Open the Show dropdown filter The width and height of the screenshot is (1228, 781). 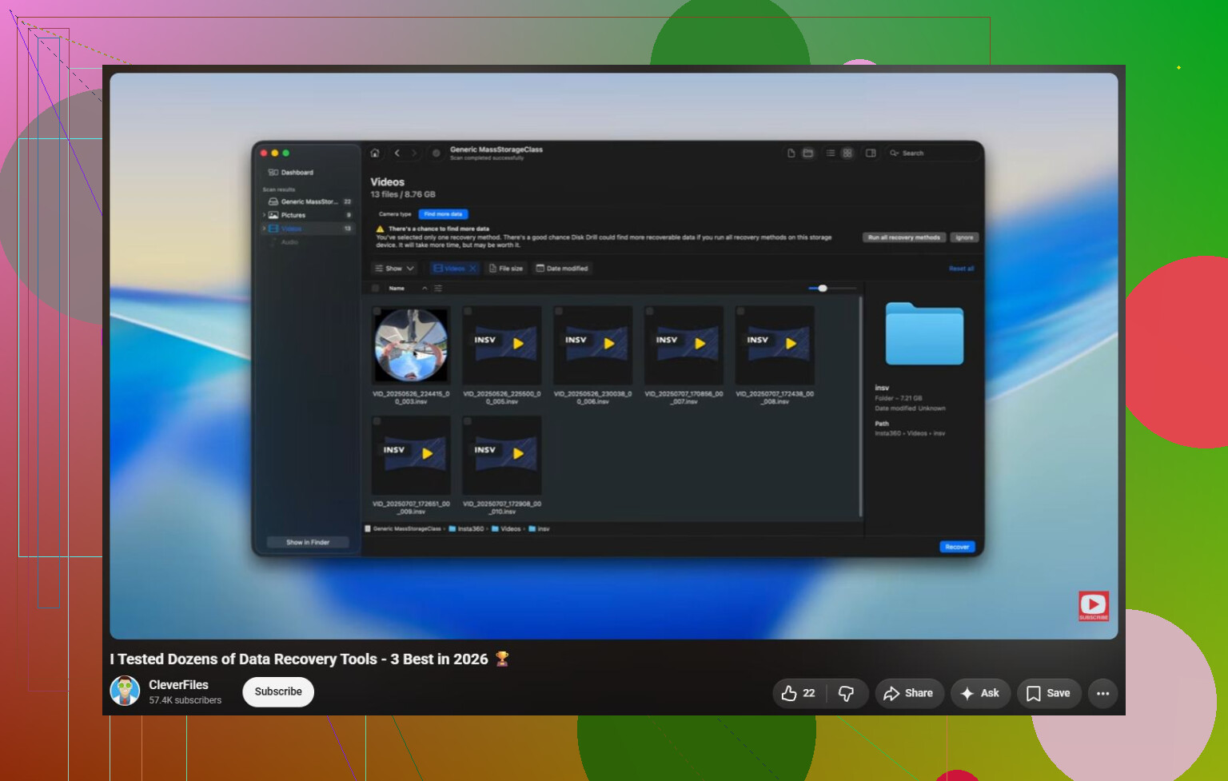(395, 269)
